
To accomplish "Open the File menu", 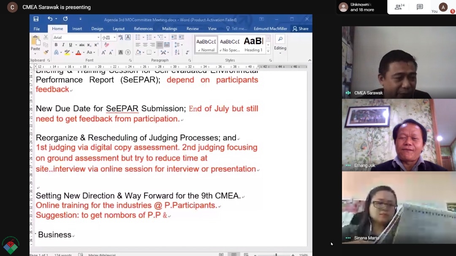I will pyautogui.click(x=37, y=29).
